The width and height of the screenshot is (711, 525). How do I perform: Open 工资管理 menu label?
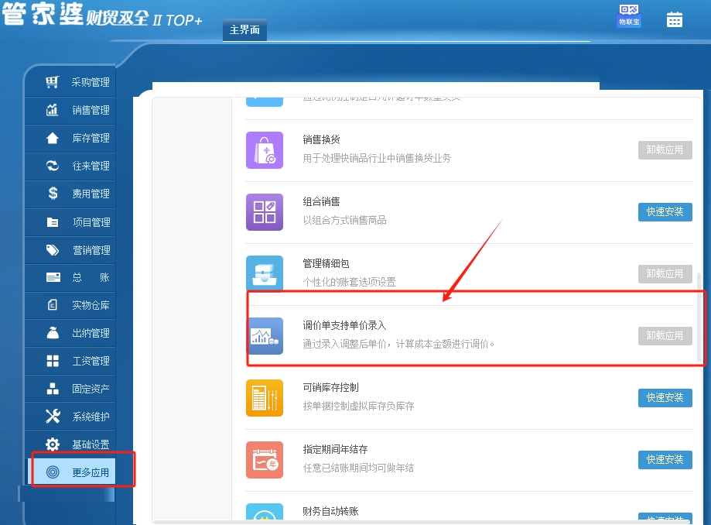(x=91, y=361)
